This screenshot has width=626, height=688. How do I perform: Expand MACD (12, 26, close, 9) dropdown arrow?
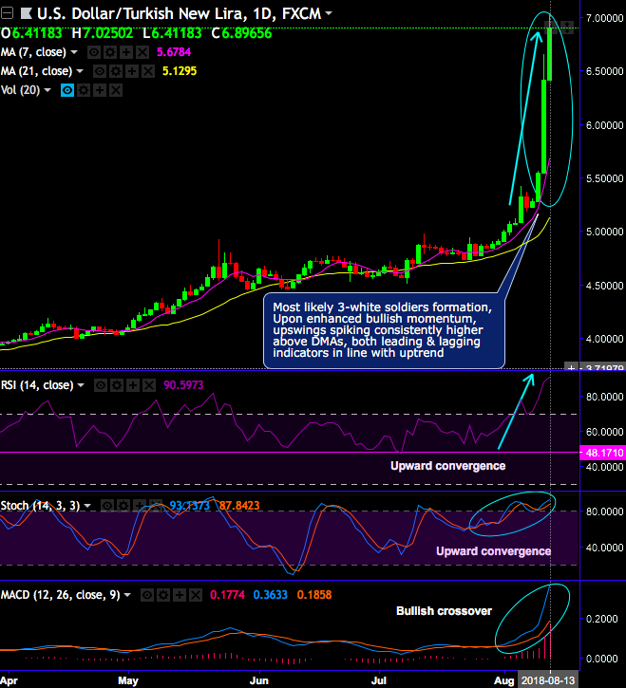(127, 595)
